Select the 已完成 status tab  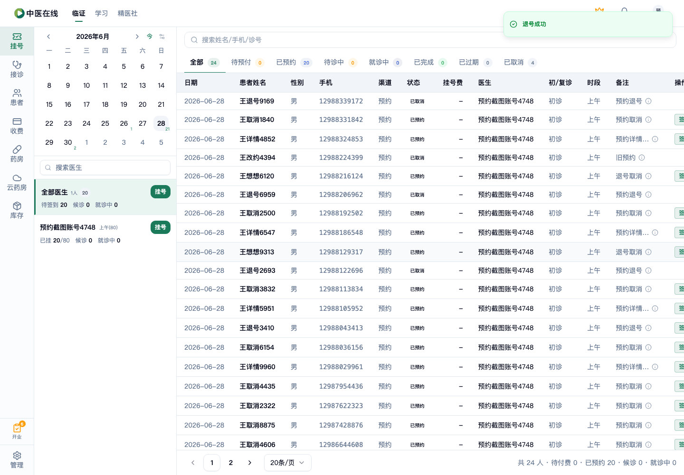pyautogui.click(x=430, y=62)
